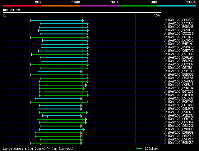199x151 pixels.
Task: Select the query name BB929115
Action: [x=12, y=10]
